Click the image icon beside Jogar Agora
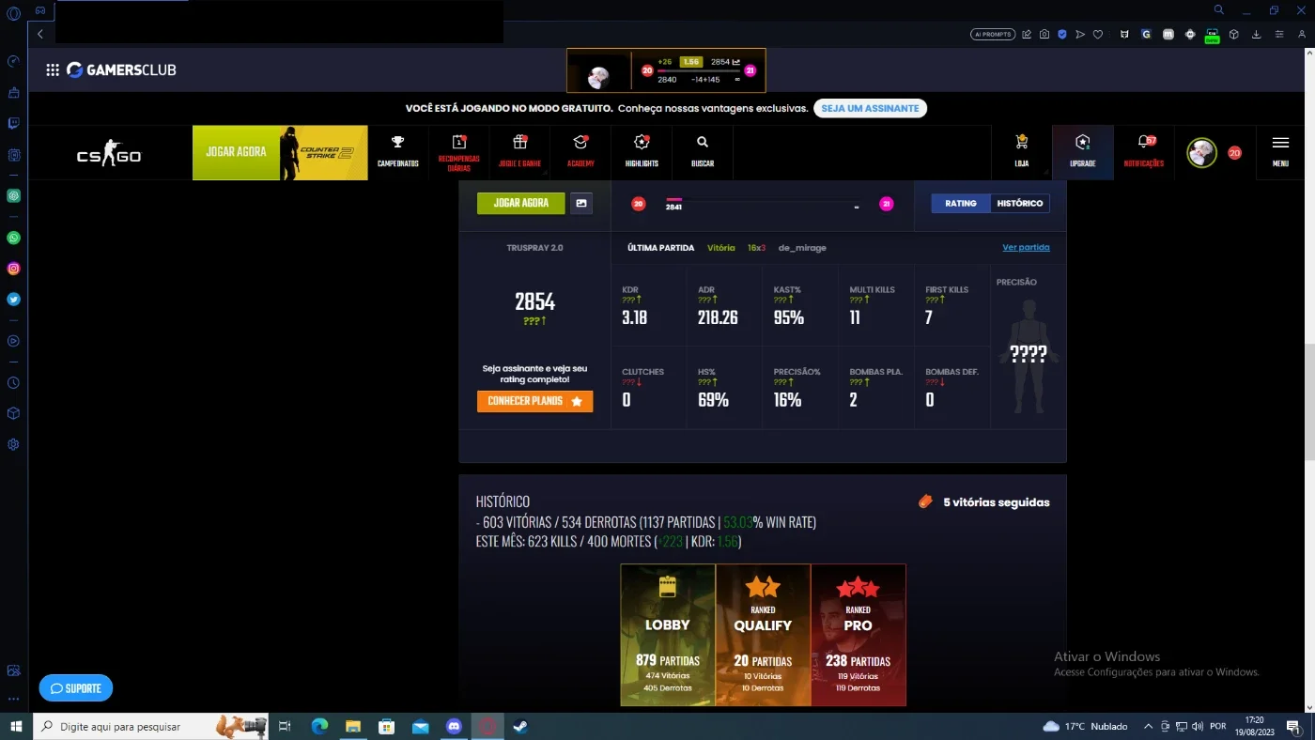The height and width of the screenshot is (740, 1315). (x=581, y=203)
